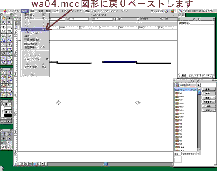The image size is (217, 171).
Task: Click the horizontal scrollbar thumb
Action: coord(106,164)
